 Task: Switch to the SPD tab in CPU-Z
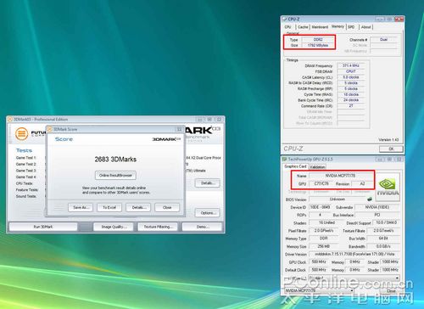(351, 27)
